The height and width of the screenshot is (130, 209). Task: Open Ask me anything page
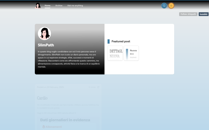(x=75, y=6)
